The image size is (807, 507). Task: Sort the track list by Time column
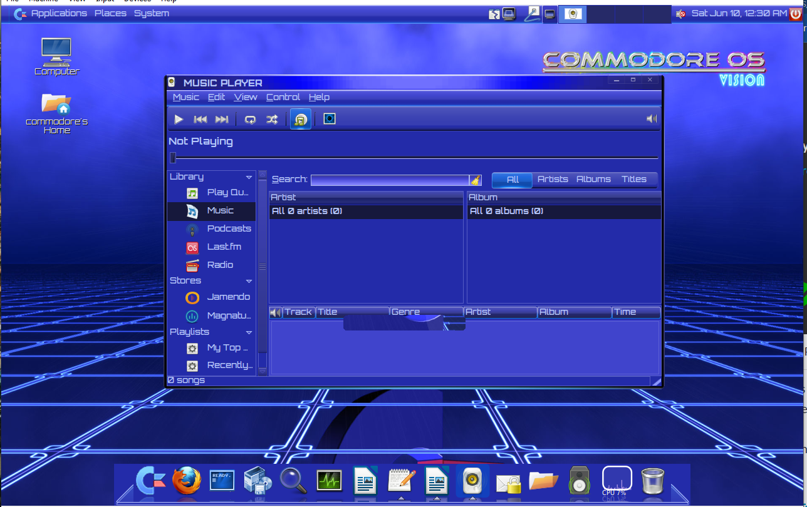pyautogui.click(x=636, y=312)
